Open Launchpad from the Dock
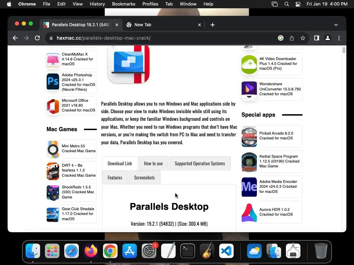354x265 pixels. coord(52,251)
